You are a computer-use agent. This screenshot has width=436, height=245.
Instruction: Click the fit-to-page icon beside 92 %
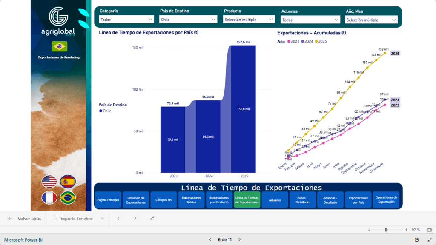coord(429,230)
